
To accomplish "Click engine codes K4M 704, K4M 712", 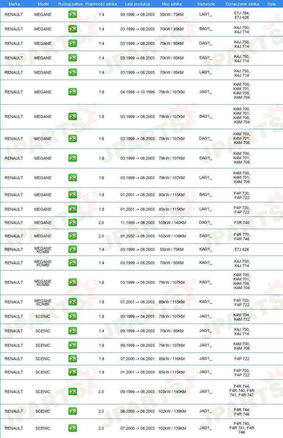I will coord(242,317).
